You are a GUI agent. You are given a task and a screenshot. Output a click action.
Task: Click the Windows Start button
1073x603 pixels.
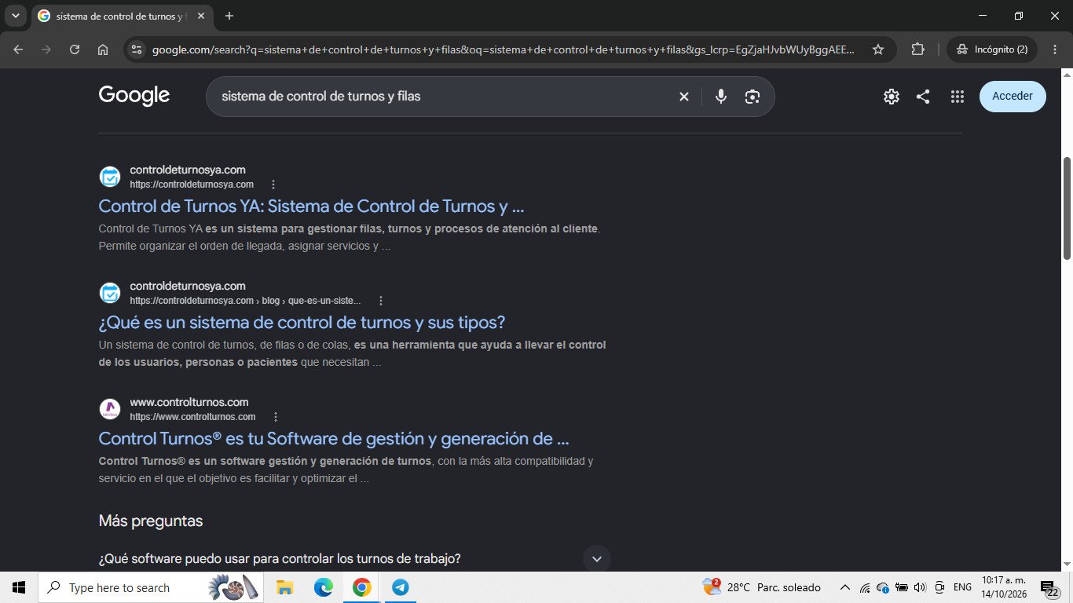pyautogui.click(x=19, y=587)
